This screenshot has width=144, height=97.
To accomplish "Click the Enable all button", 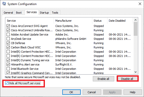I will tap(103, 79).
